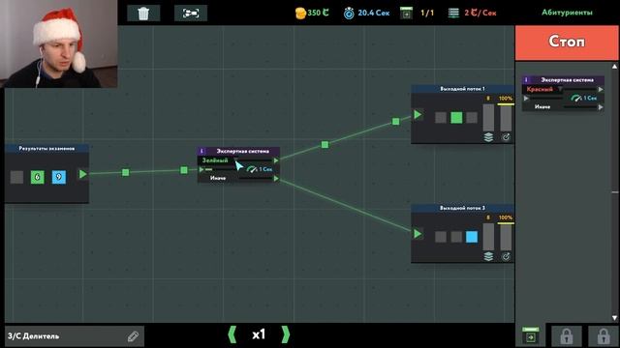Click the blue block in Выходной поток 3
This screenshot has height=348, width=620.
point(472,237)
